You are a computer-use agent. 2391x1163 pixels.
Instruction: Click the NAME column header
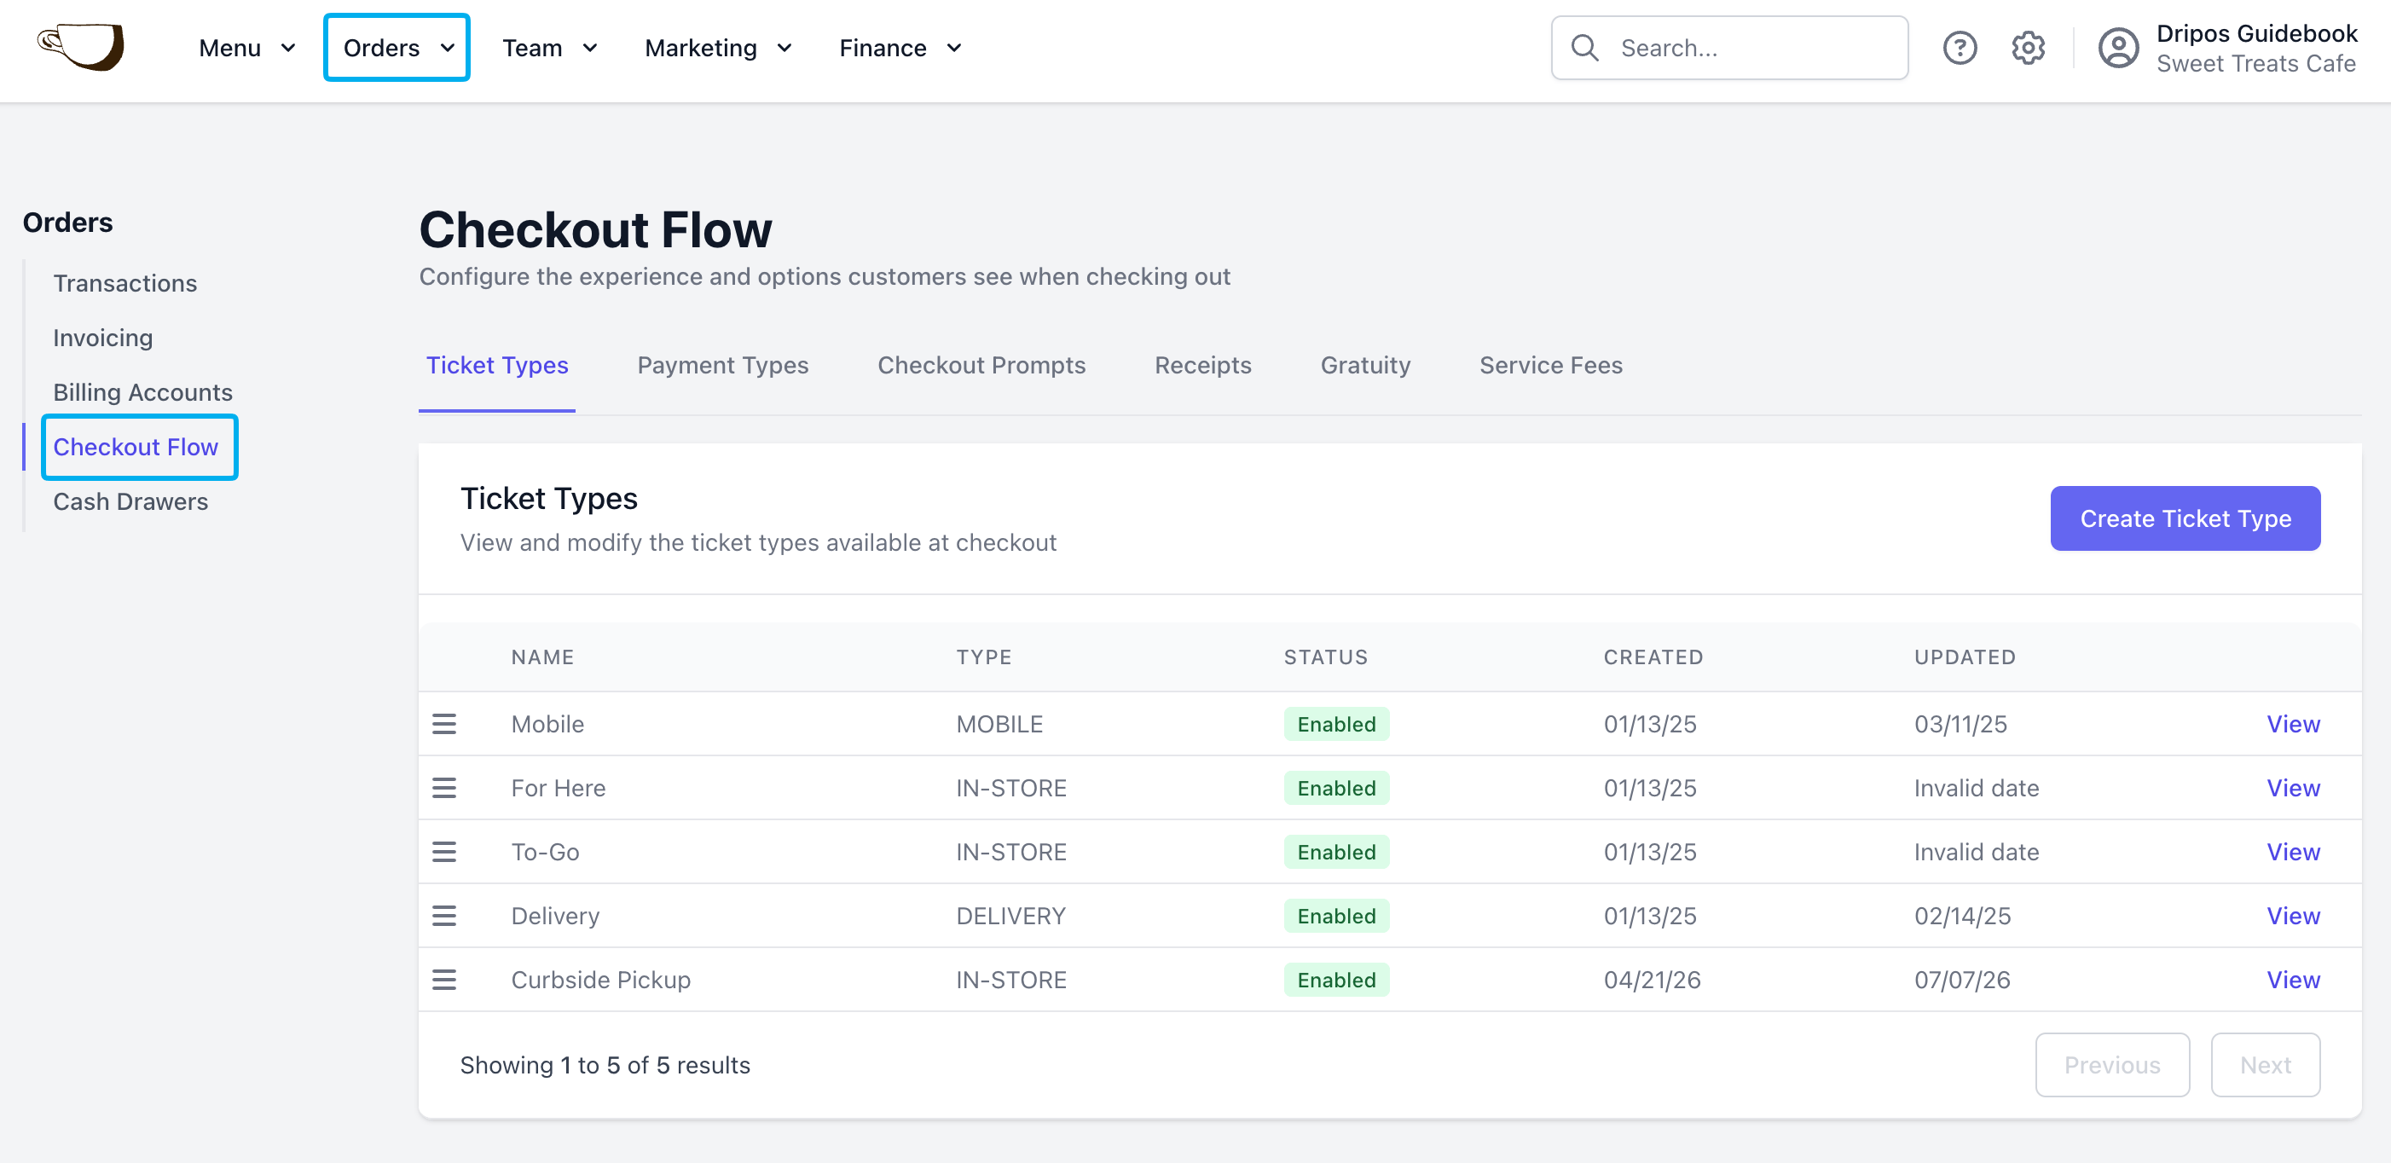[543, 657]
